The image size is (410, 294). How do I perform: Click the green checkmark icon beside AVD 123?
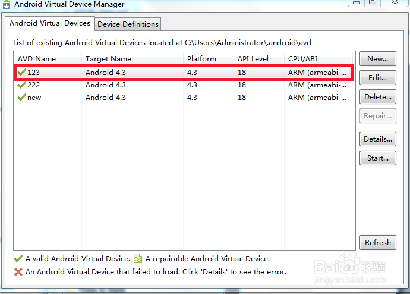tap(22, 72)
